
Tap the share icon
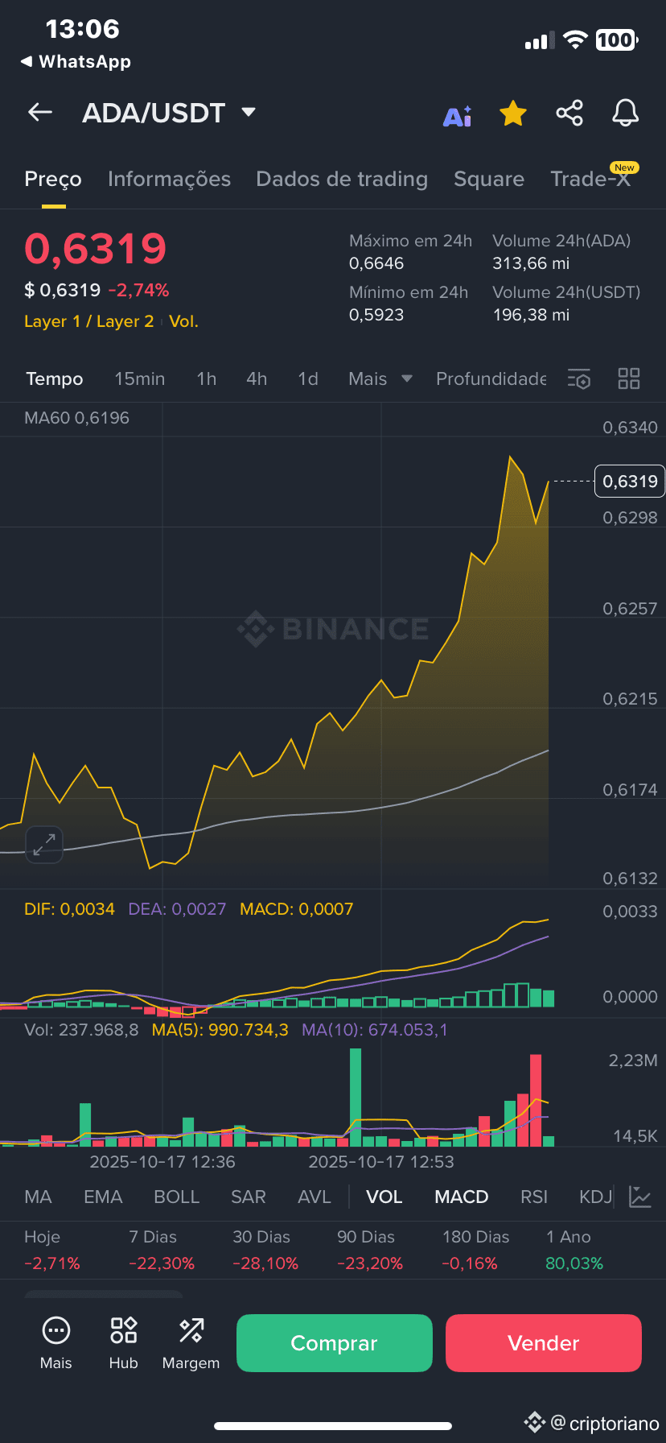click(x=569, y=113)
